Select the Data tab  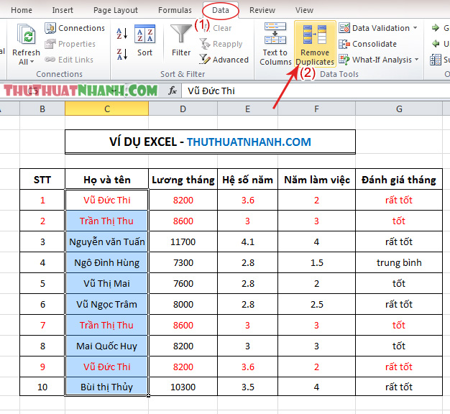221,10
